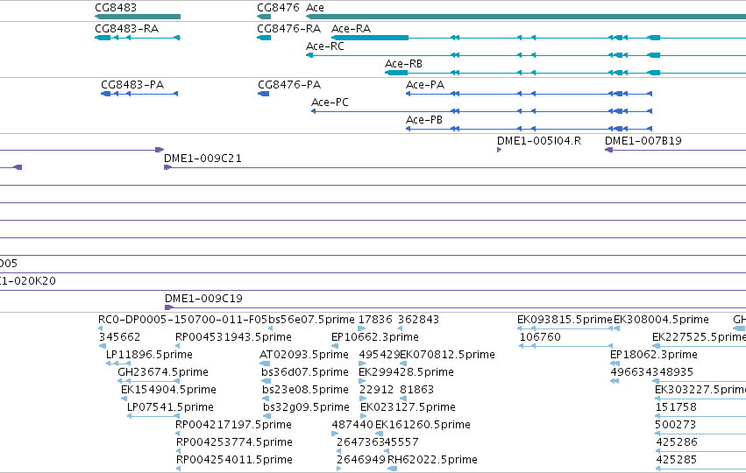
Task: Select EK023127.5prime EST label
Action: click(408, 407)
